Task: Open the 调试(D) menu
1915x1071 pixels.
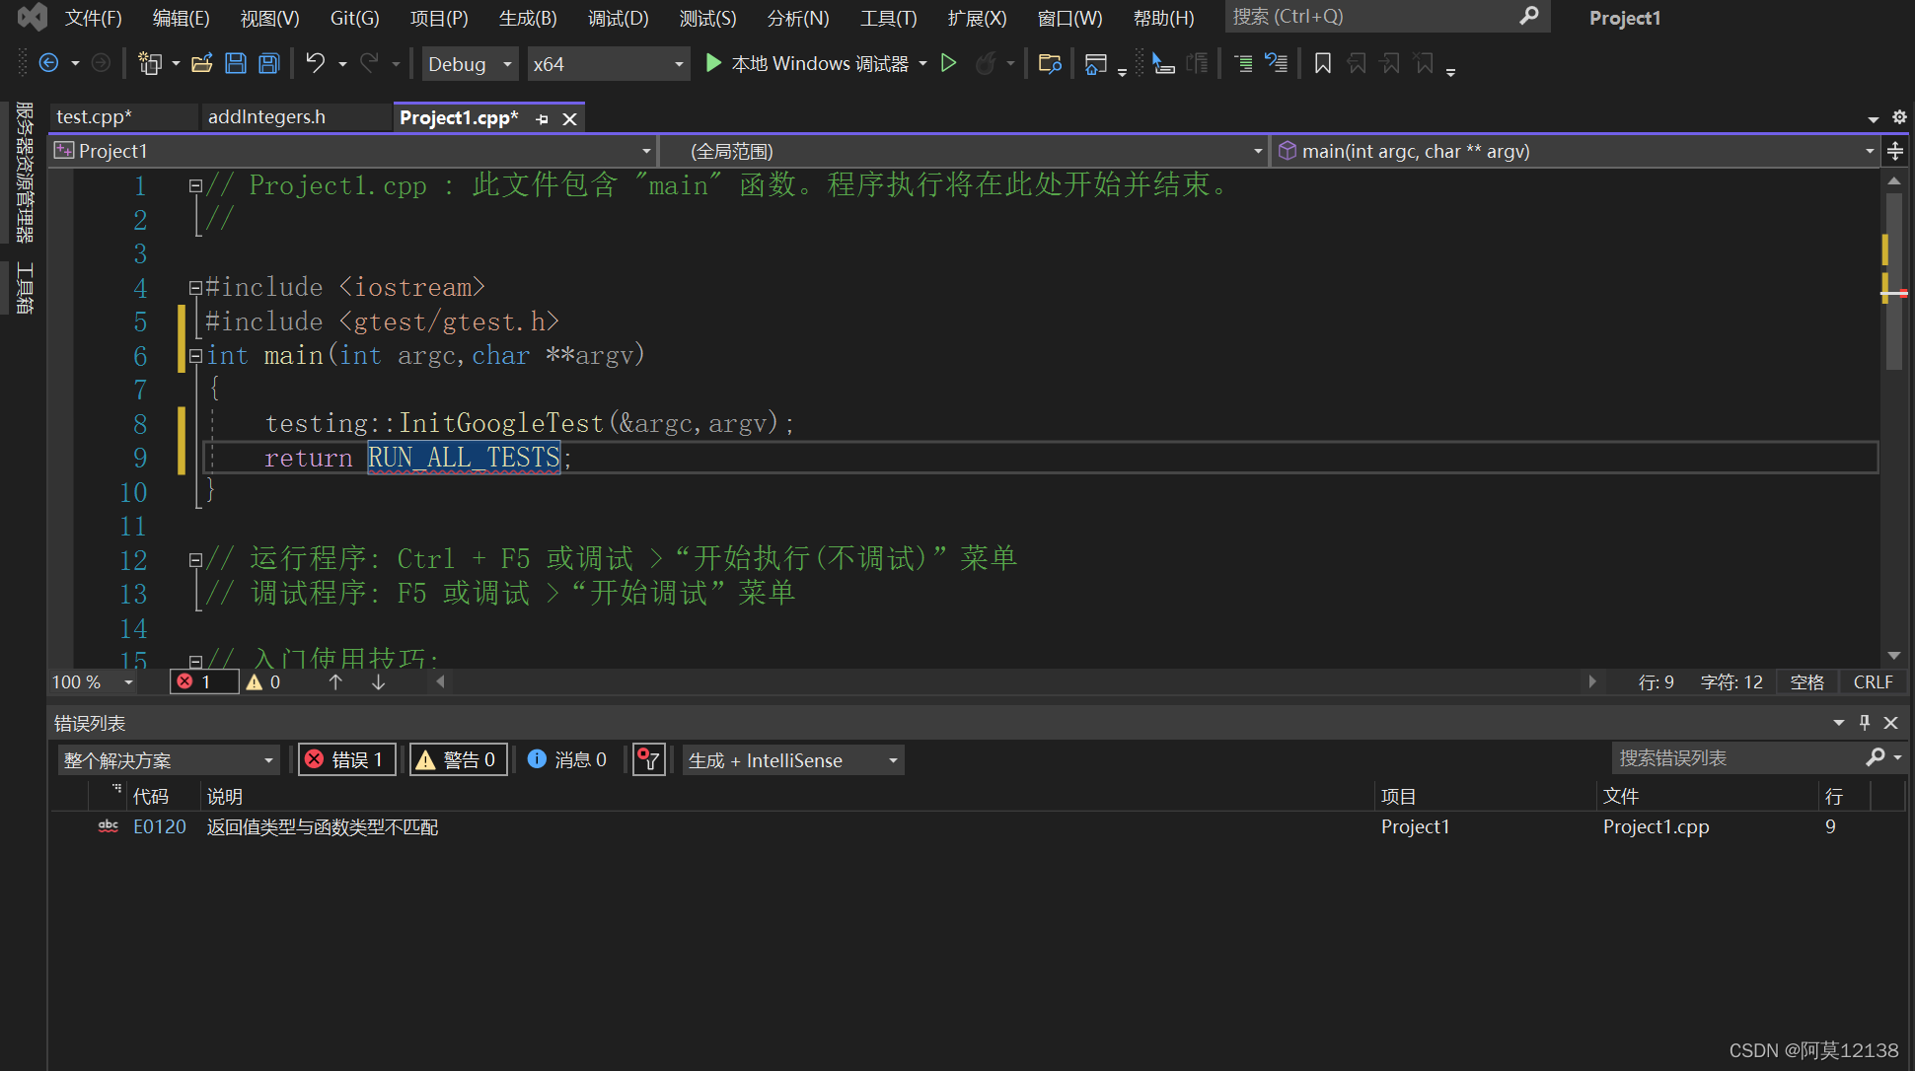Action: 618,18
